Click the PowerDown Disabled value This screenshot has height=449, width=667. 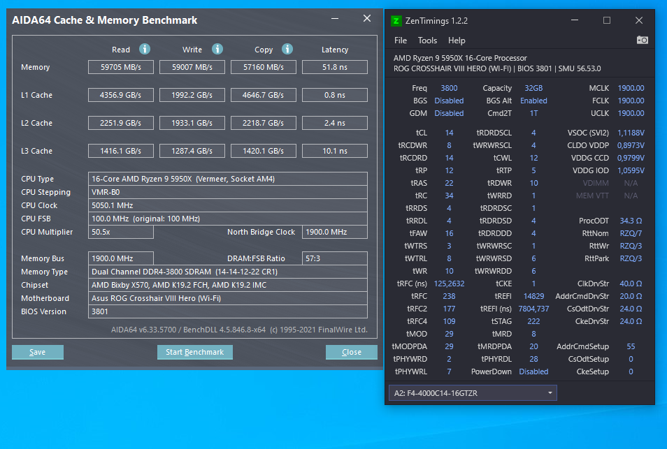(533, 371)
